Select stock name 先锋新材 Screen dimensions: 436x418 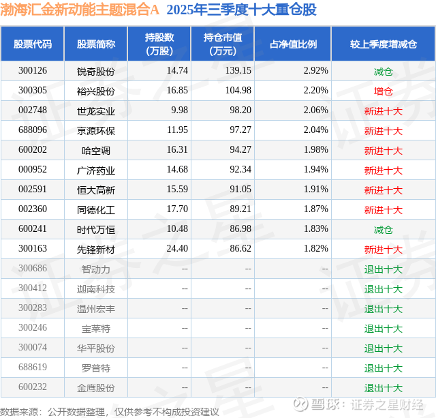pos(96,250)
